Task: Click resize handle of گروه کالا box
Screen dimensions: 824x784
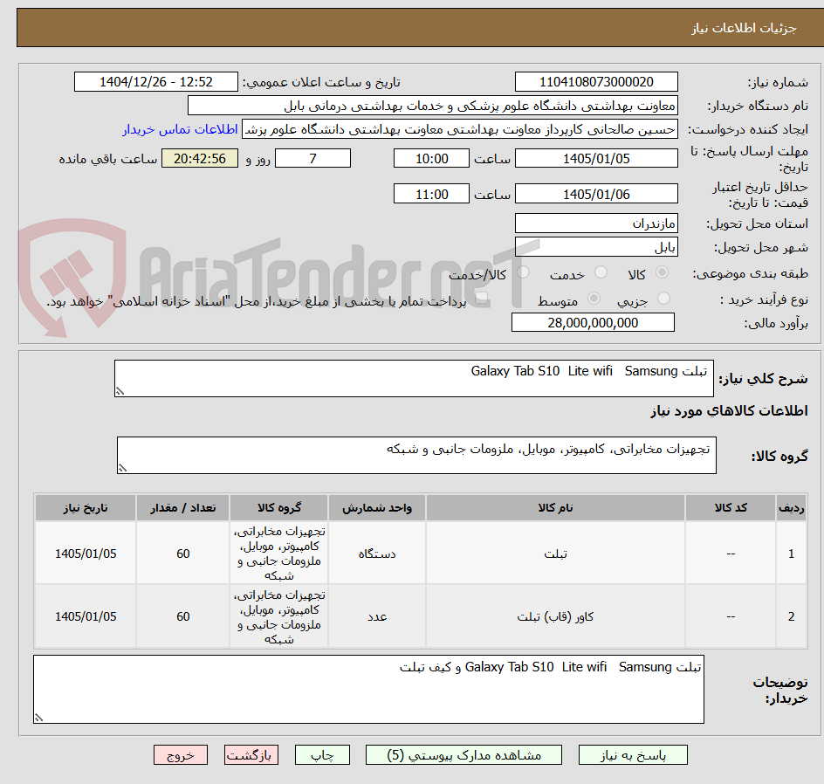Action: (x=122, y=468)
